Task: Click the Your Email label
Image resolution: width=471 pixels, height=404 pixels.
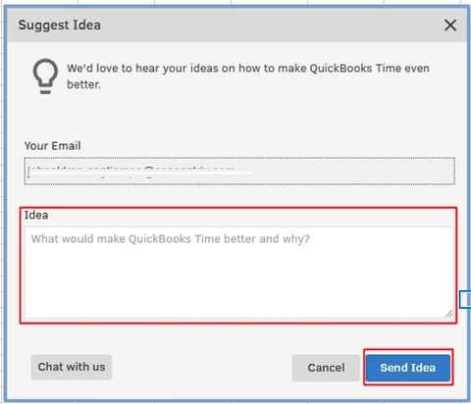Action: click(52, 146)
